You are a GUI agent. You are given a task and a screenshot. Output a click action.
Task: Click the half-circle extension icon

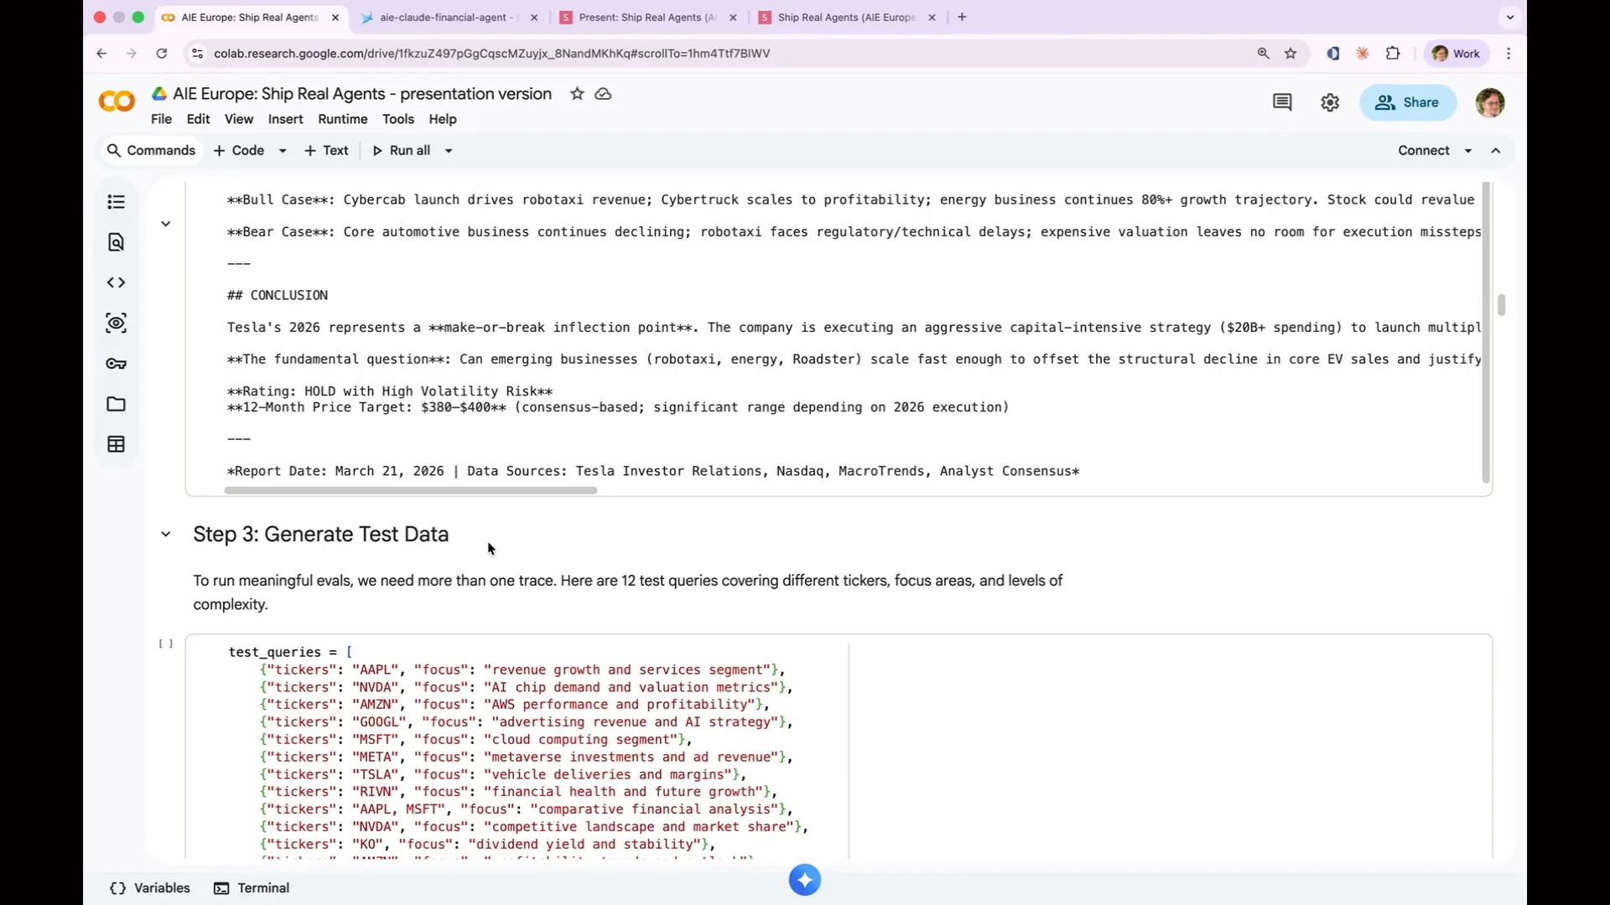(1332, 54)
